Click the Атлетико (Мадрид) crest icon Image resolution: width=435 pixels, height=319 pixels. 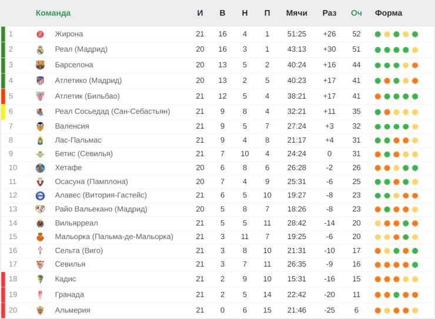(x=40, y=80)
